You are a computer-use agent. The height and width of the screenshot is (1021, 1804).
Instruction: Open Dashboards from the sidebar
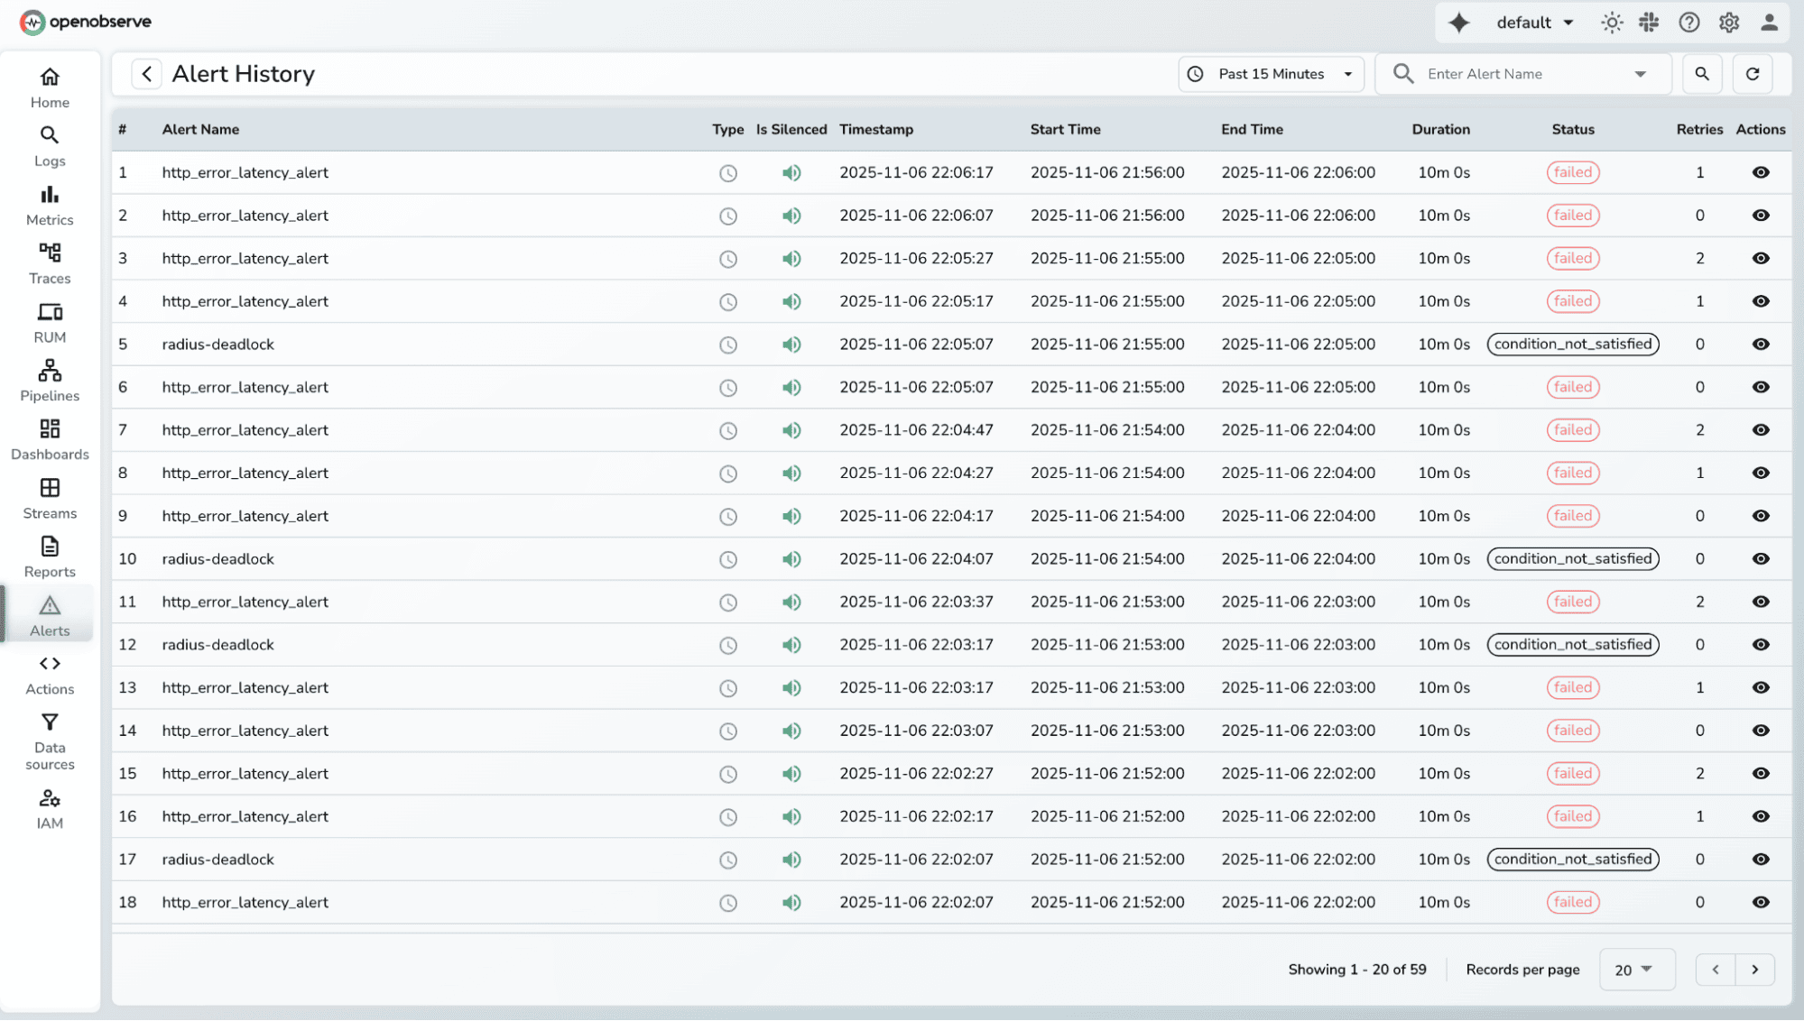pos(50,439)
